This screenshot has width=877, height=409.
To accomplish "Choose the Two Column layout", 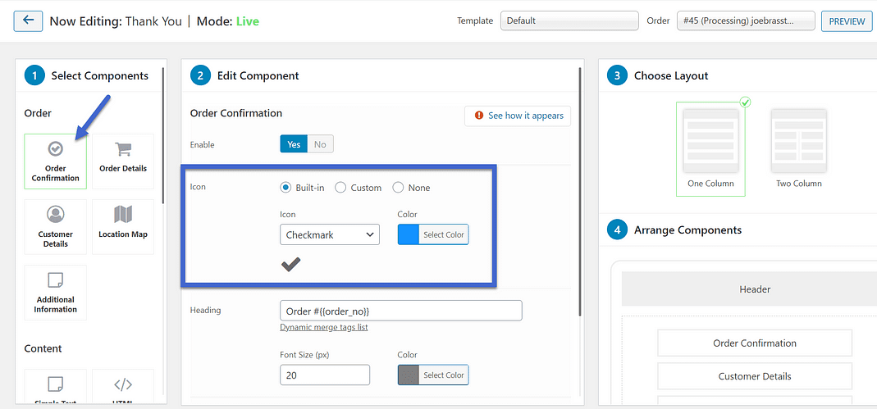I will pos(799,148).
